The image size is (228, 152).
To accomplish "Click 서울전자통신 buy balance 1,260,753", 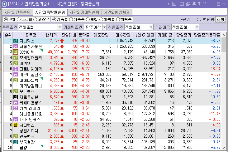I will point(125,46).
